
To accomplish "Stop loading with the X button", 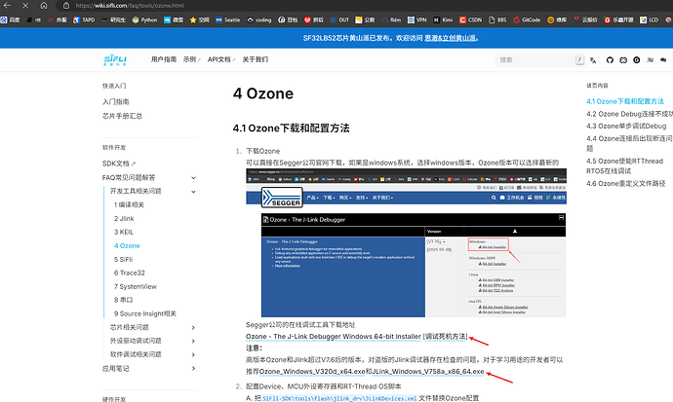I will pos(25,6).
